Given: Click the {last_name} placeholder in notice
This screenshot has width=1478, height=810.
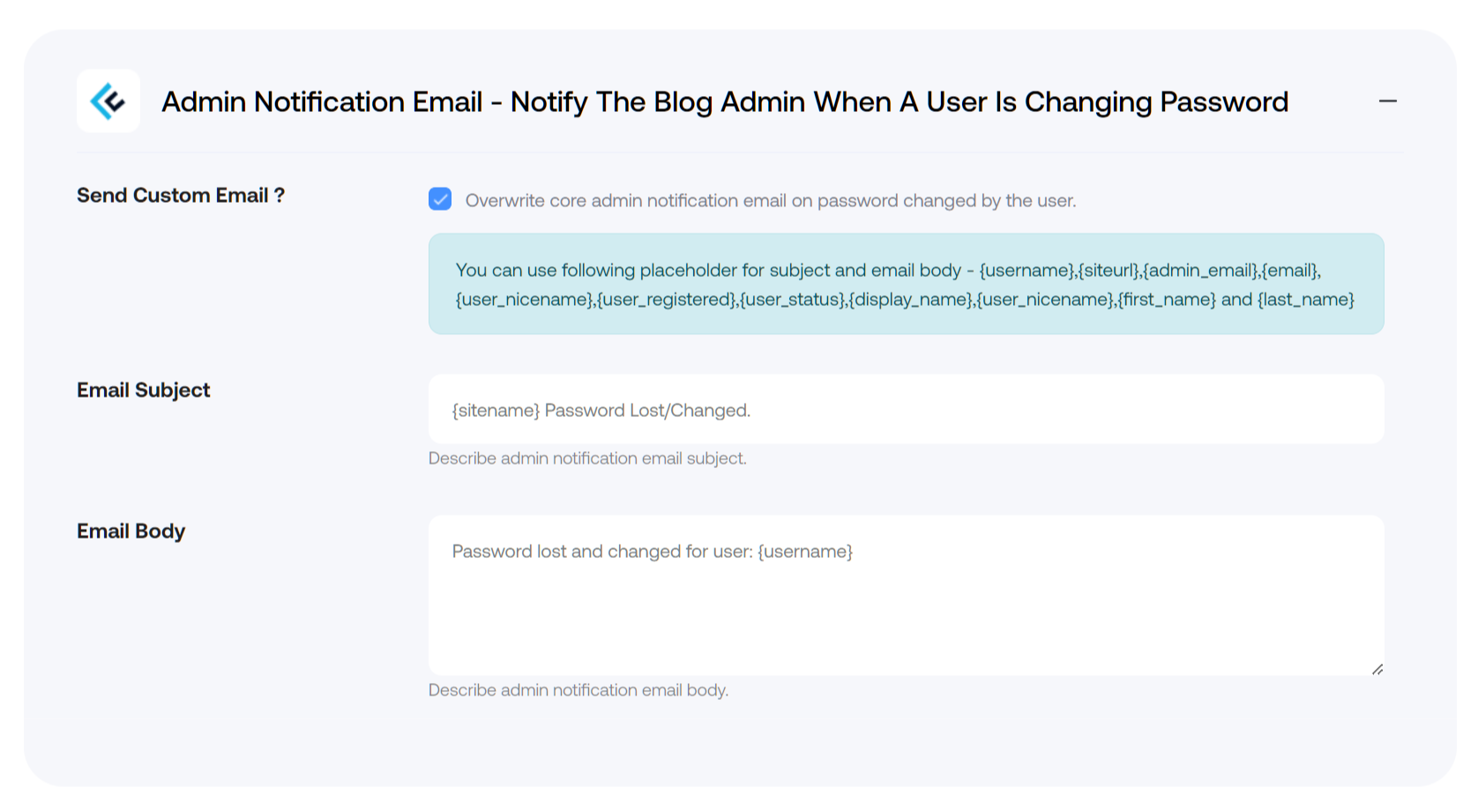Looking at the screenshot, I should click(x=1305, y=300).
